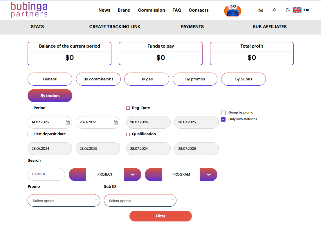Open the user profile icon
Viewport: 321px width, 229px height.
(274, 10)
